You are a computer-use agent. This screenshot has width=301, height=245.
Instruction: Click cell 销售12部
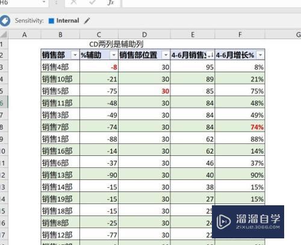pos(60,235)
